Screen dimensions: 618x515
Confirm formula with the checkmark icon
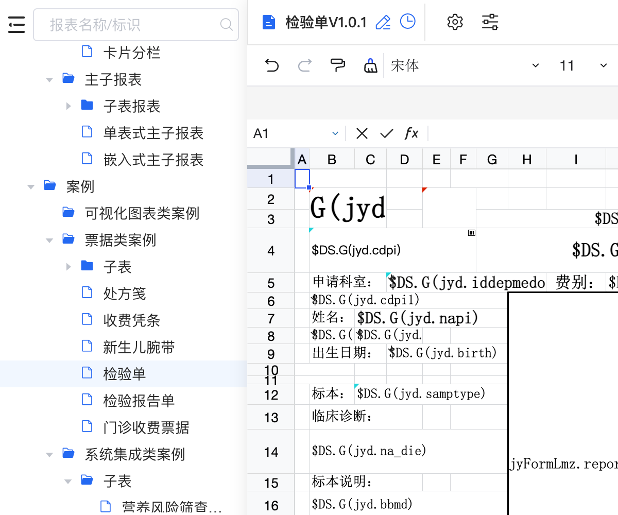pyautogui.click(x=387, y=134)
